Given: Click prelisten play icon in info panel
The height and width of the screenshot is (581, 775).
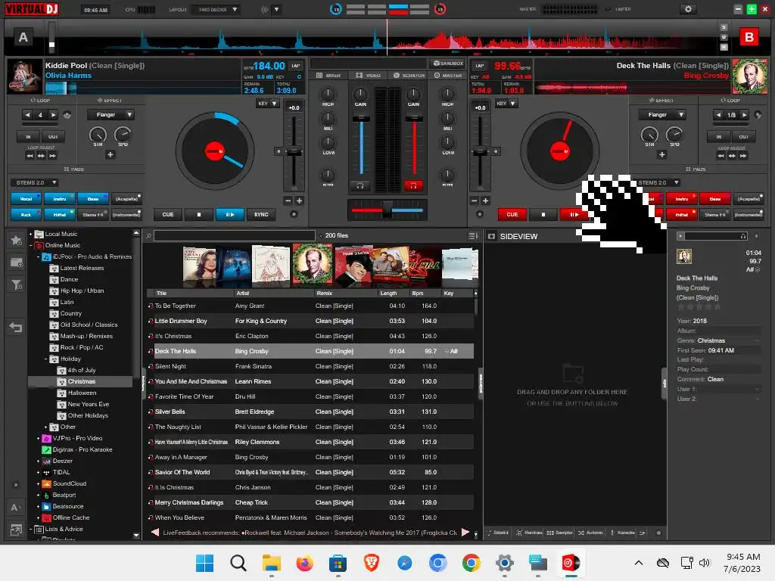Looking at the screenshot, I should pos(680,236).
